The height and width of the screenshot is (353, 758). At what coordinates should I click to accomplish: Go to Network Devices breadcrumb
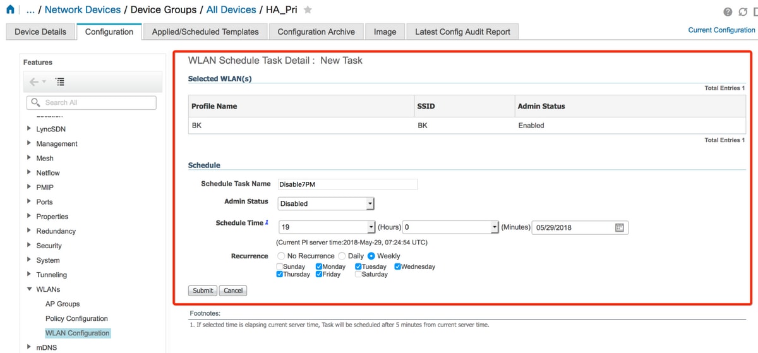[83, 9]
